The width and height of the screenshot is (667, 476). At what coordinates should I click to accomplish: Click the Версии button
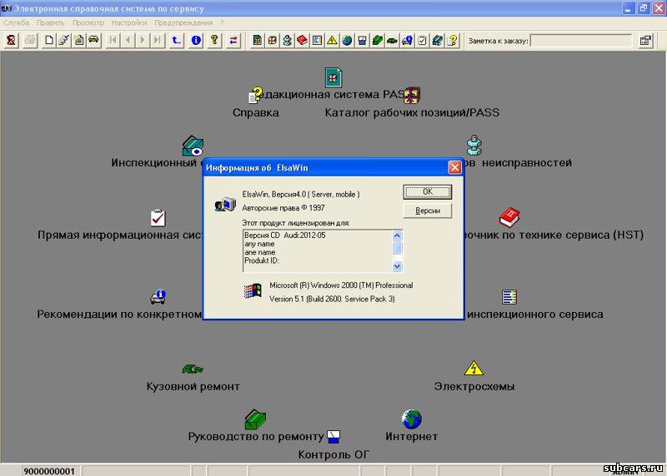coord(427,211)
